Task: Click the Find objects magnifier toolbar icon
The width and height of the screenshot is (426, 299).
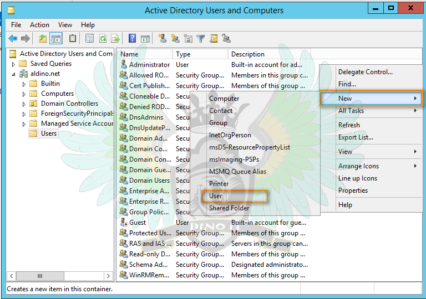Action: coord(213,39)
